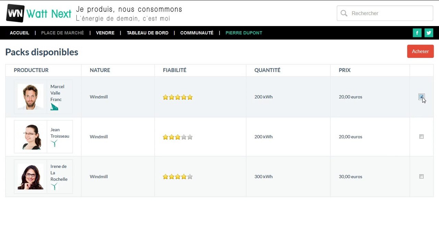Screen dimensions: 439x247
Task: Open the Twitter icon link
Action: coord(429,33)
